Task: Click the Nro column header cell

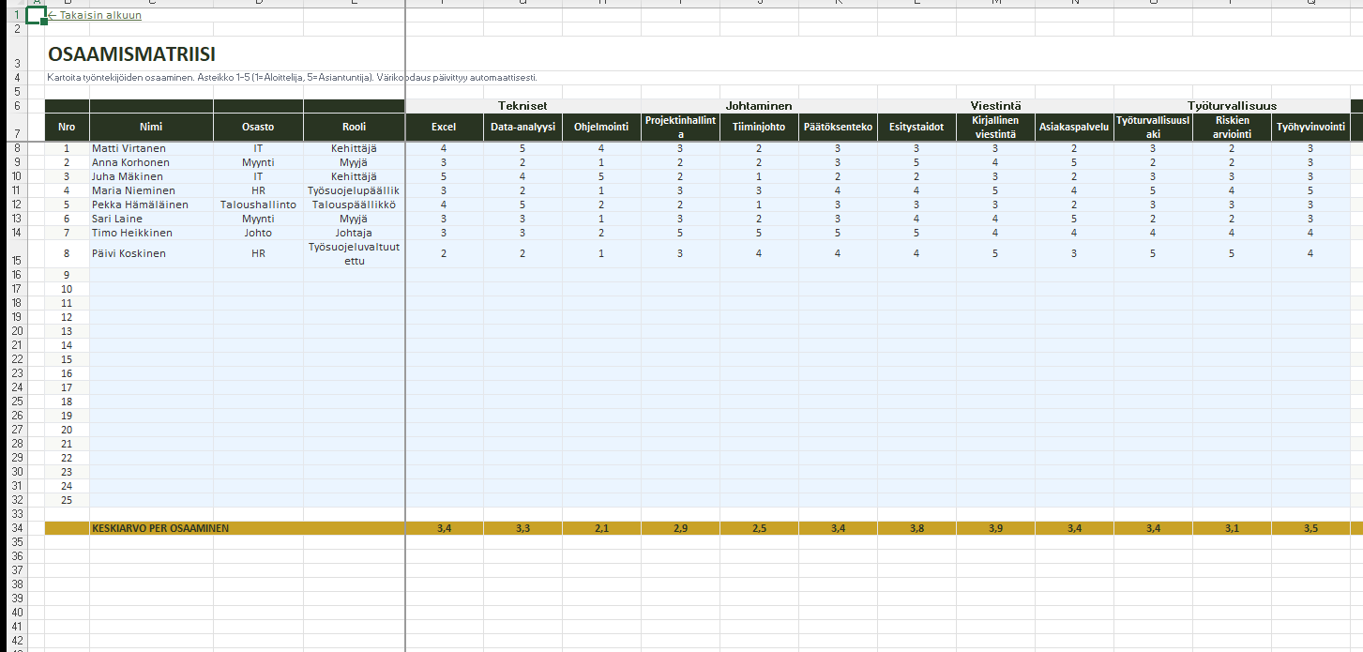Action: point(67,127)
